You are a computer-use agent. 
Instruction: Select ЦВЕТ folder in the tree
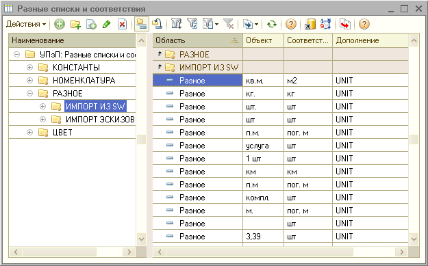coord(62,133)
